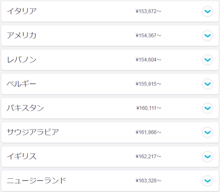This screenshot has width=220, height=192.
Task: Click the レバノン destination title
Action: (x=22, y=59)
